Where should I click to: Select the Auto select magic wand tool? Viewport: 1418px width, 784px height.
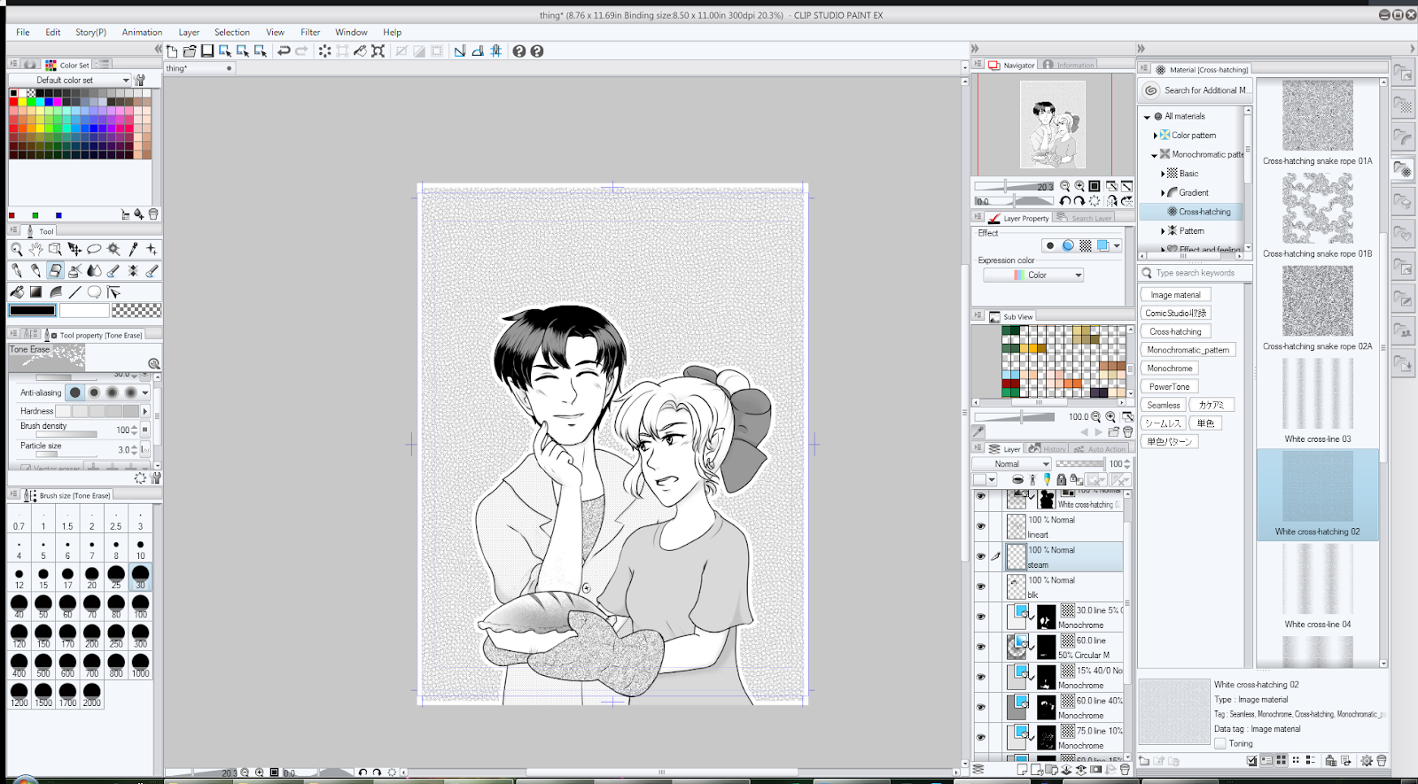pyautogui.click(x=113, y=249)
